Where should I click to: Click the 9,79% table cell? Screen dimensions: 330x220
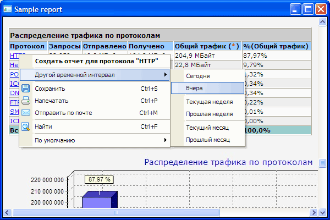(276, 65)
